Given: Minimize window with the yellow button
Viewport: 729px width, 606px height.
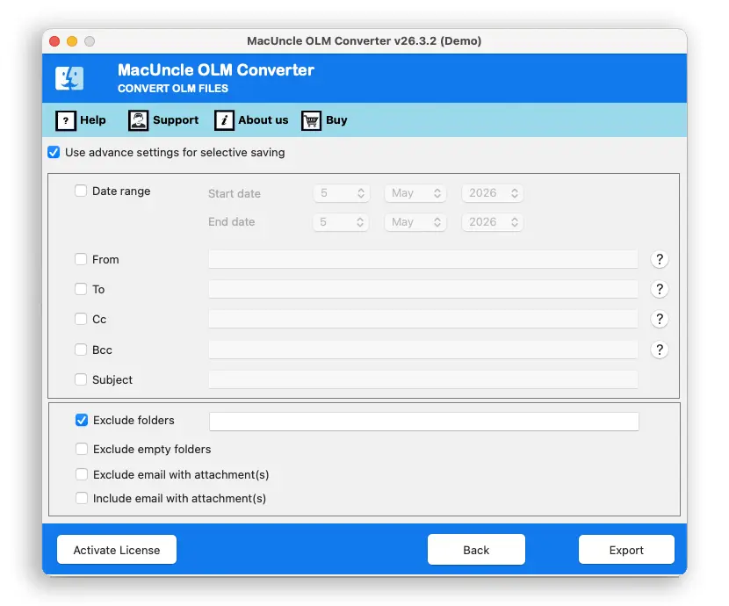Looking at the screenshot, I should pos(72,41).
